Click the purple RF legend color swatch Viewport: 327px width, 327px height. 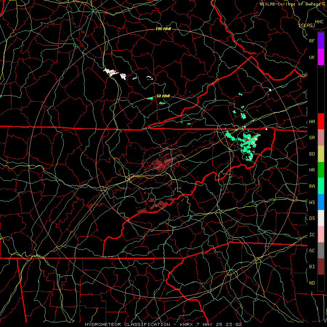click(x=321, y=41)
